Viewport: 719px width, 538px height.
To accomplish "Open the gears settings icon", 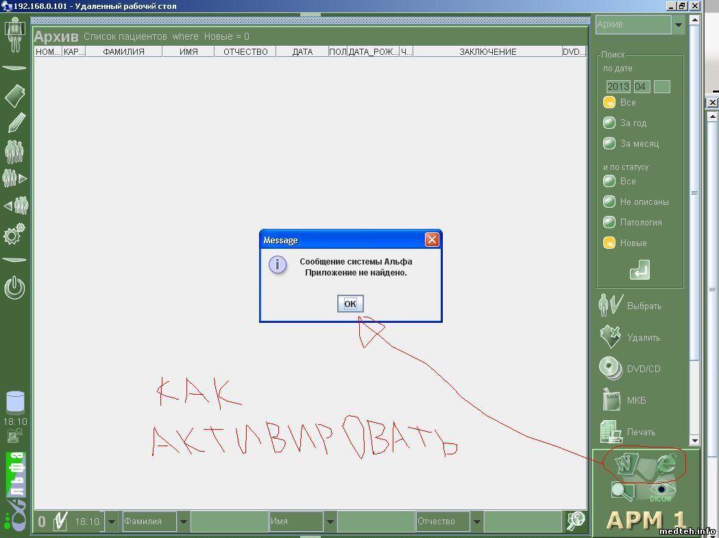I will coord(14,235).
